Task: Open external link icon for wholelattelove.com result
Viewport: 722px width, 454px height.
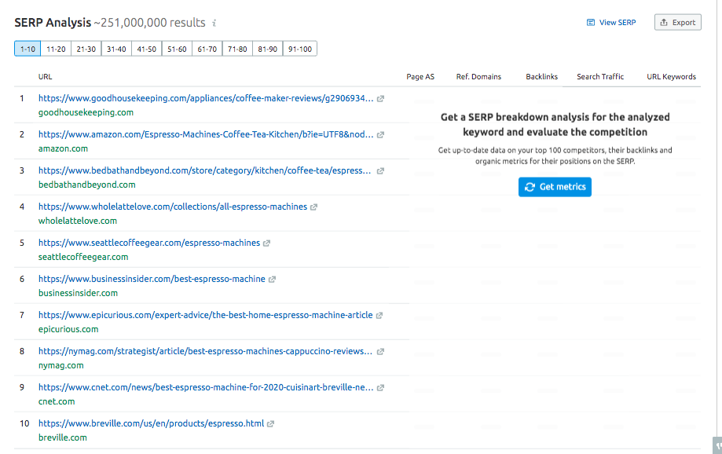Action: tap(313, 207)
